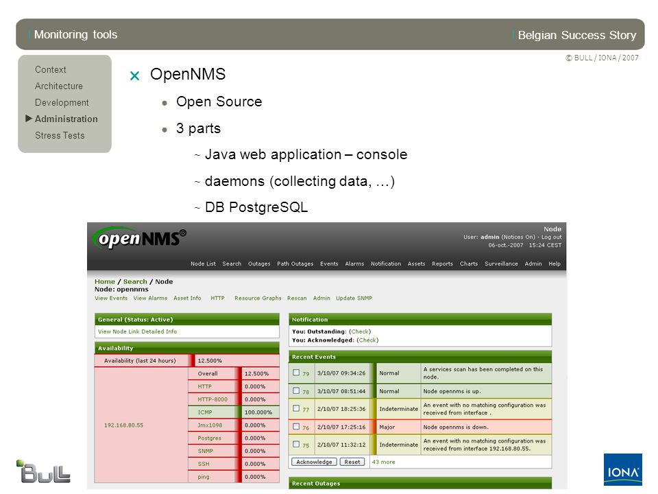Open the Events menu item

[329, 263]
